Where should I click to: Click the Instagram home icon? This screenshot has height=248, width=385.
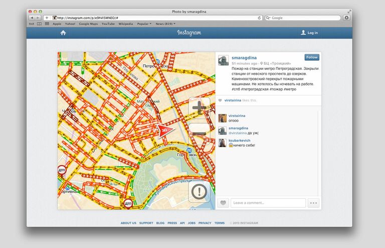click(x=63, y=33)
